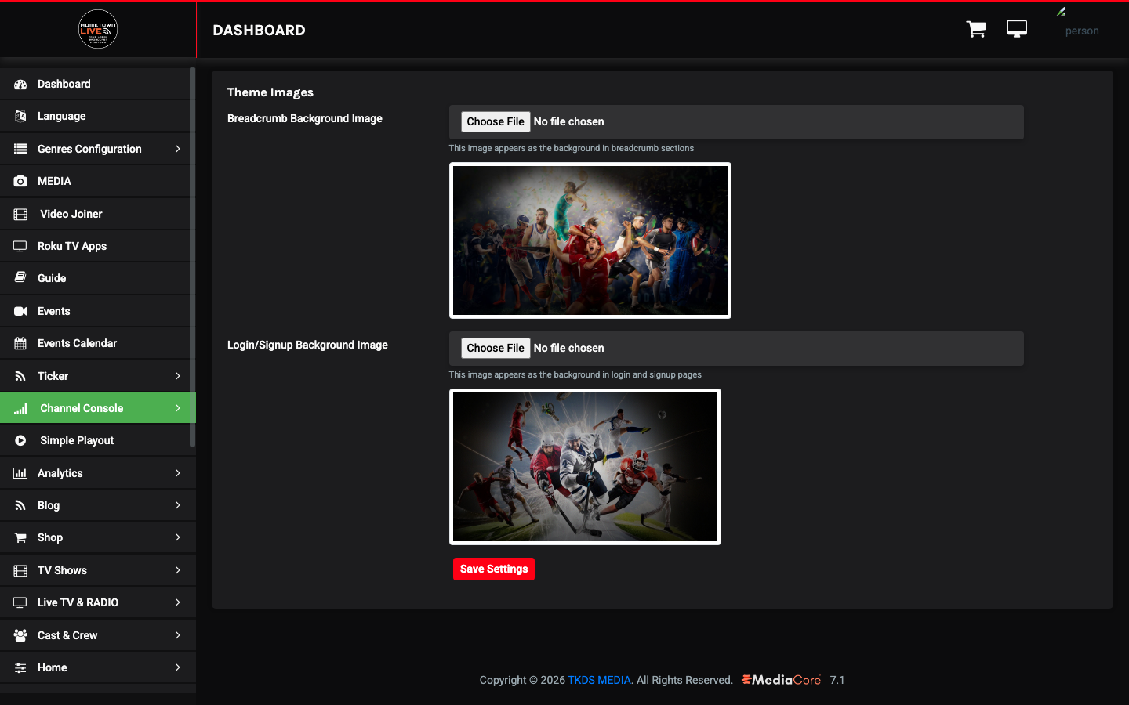Click the Channel Console signal bars icon
The height and width of the screenshot is (705, 1129).
pyautogui.click(x=20, y=408)
